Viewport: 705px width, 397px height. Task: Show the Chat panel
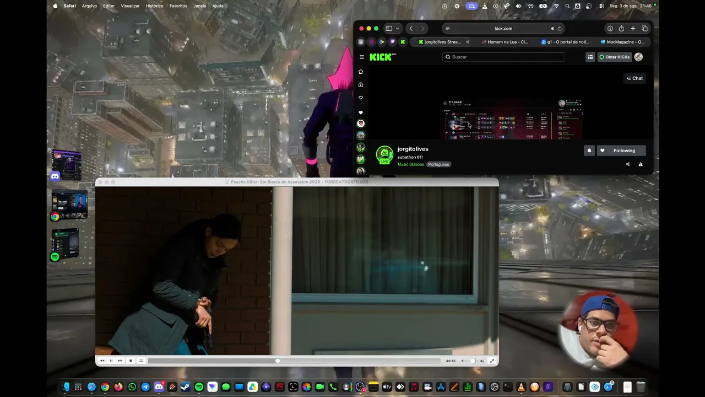tap(634, 78)
